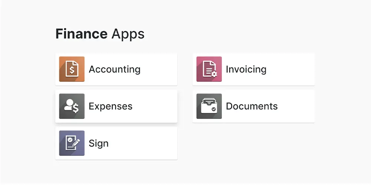Open the orange Accounting app icon
Image resolution: width=371 pixels, height=185 pixels.
click(x=72, y=69)
